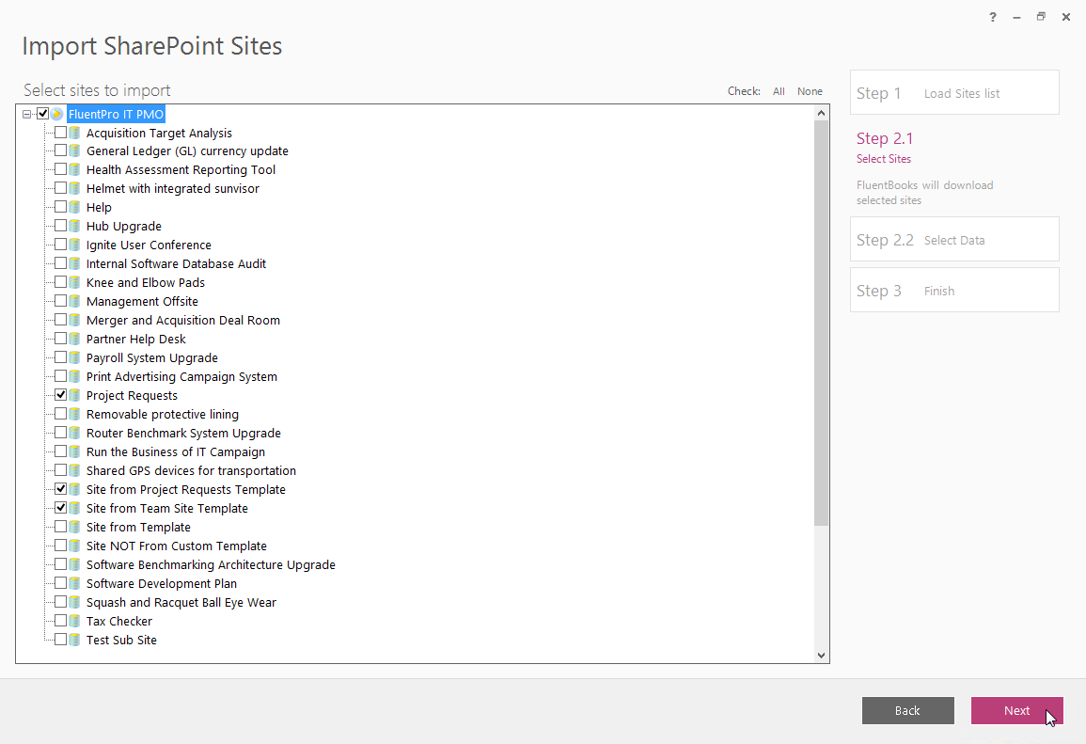1086x744 pixels.
Task: Click the site icon beside Hub Upgrade
Action: click(x=75, y=226)
